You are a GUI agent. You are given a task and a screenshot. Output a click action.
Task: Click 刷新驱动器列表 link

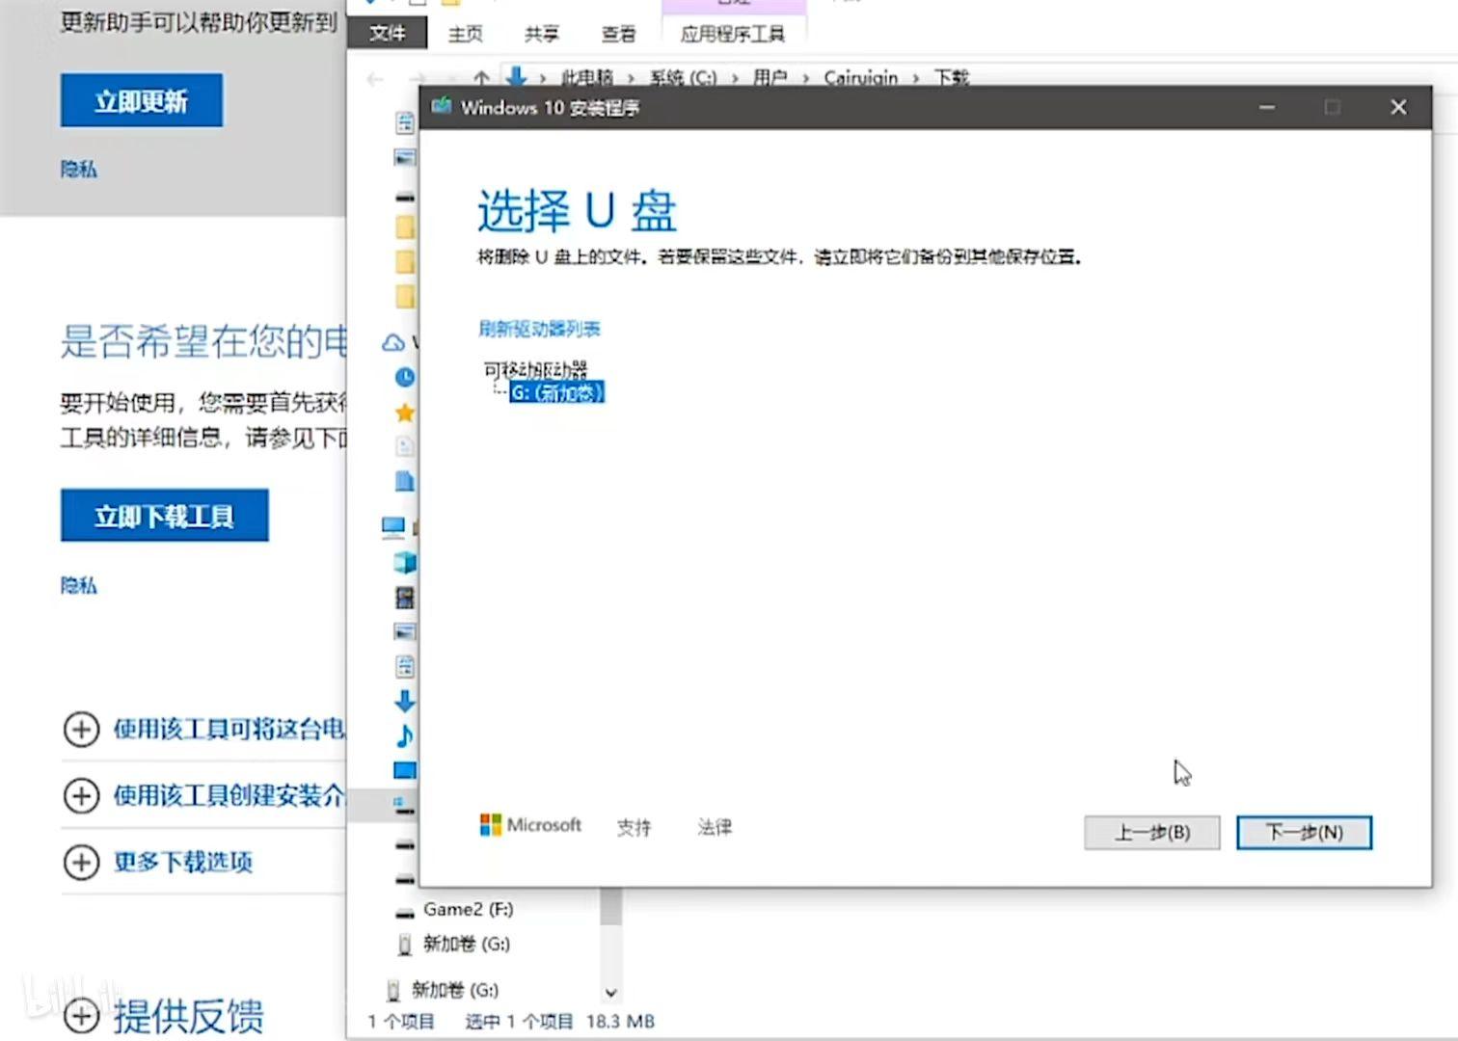[539, 329]
